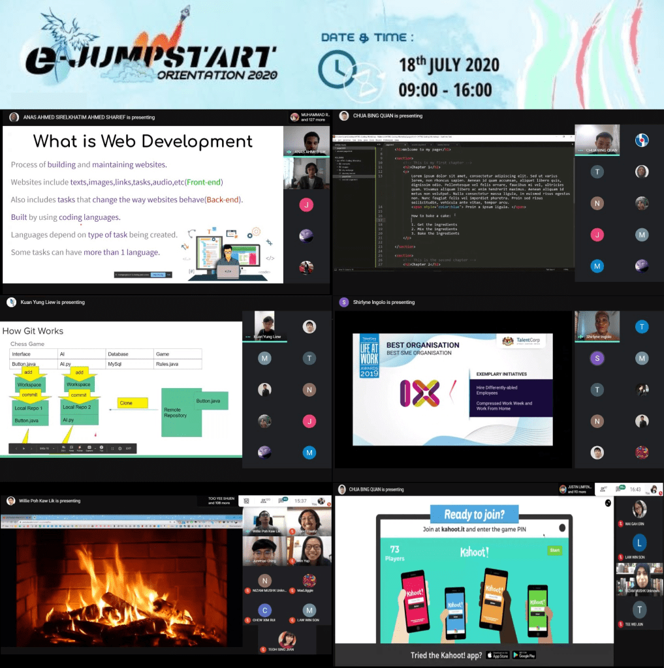The width and height of the screenshot is (664, 668).
Task: Click the green Start button in Kahoot
Action: click(x=554, y=550)
